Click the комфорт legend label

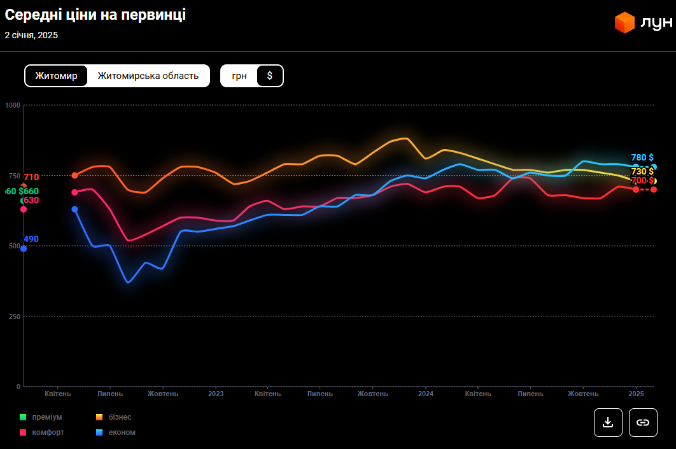pyautogui.click(x=48, y=432)
